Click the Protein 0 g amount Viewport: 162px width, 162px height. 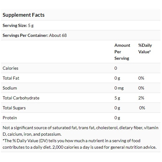click(x=117, y=118)
